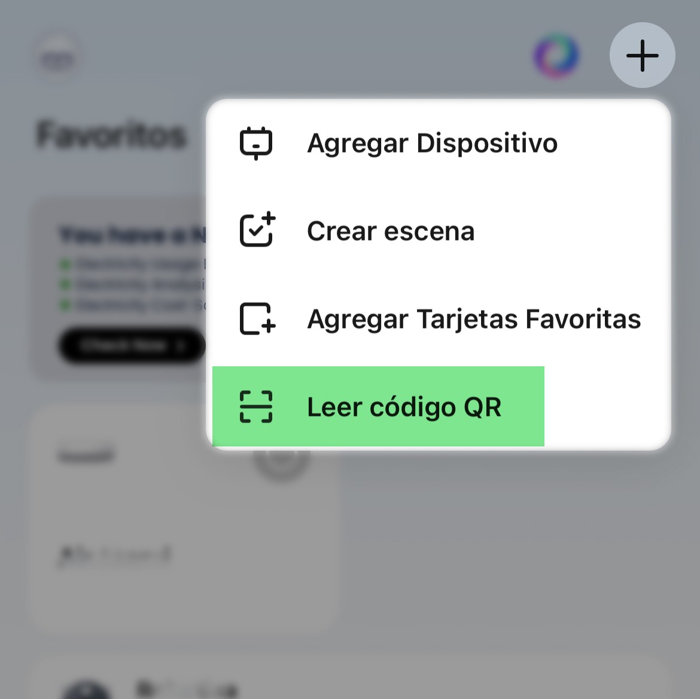This screenshot has width=700, height=699.
Task: Click the Agregar Tarjetas Favoritas card icon
Action: [x=257, y=318]
